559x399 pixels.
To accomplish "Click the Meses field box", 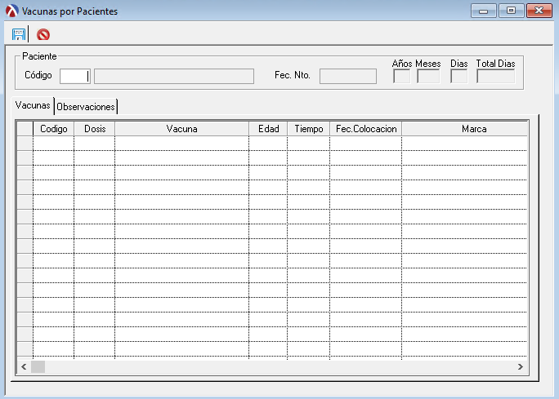I will tap(428, 77).
